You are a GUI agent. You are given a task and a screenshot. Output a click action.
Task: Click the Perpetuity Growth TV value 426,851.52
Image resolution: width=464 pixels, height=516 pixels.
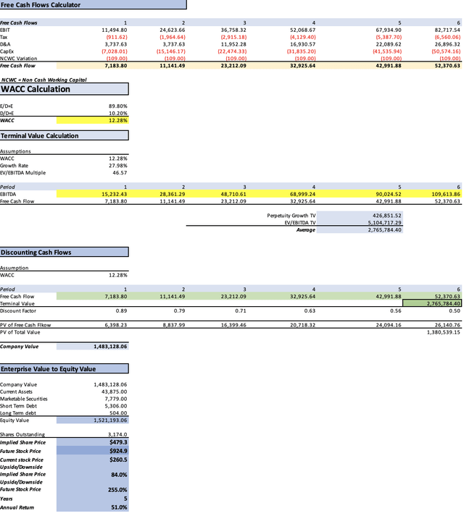(x=360, y=216)
